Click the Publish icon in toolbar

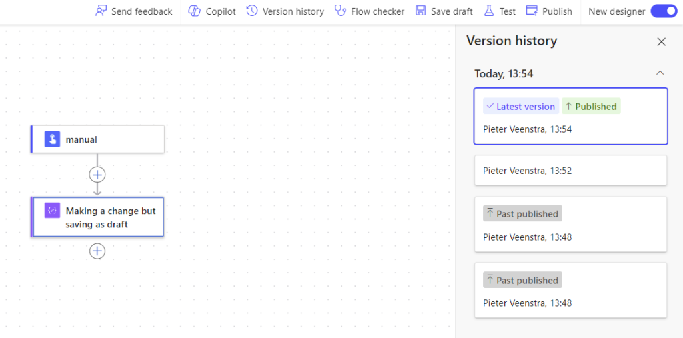click(532, 11)
